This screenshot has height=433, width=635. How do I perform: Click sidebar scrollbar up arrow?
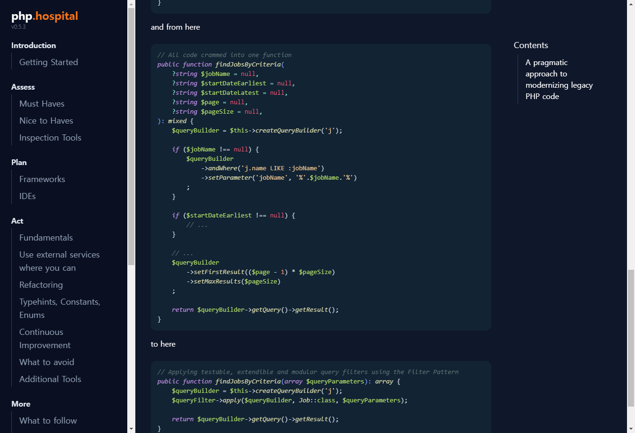pyautogui.click(x=131, y=4)
